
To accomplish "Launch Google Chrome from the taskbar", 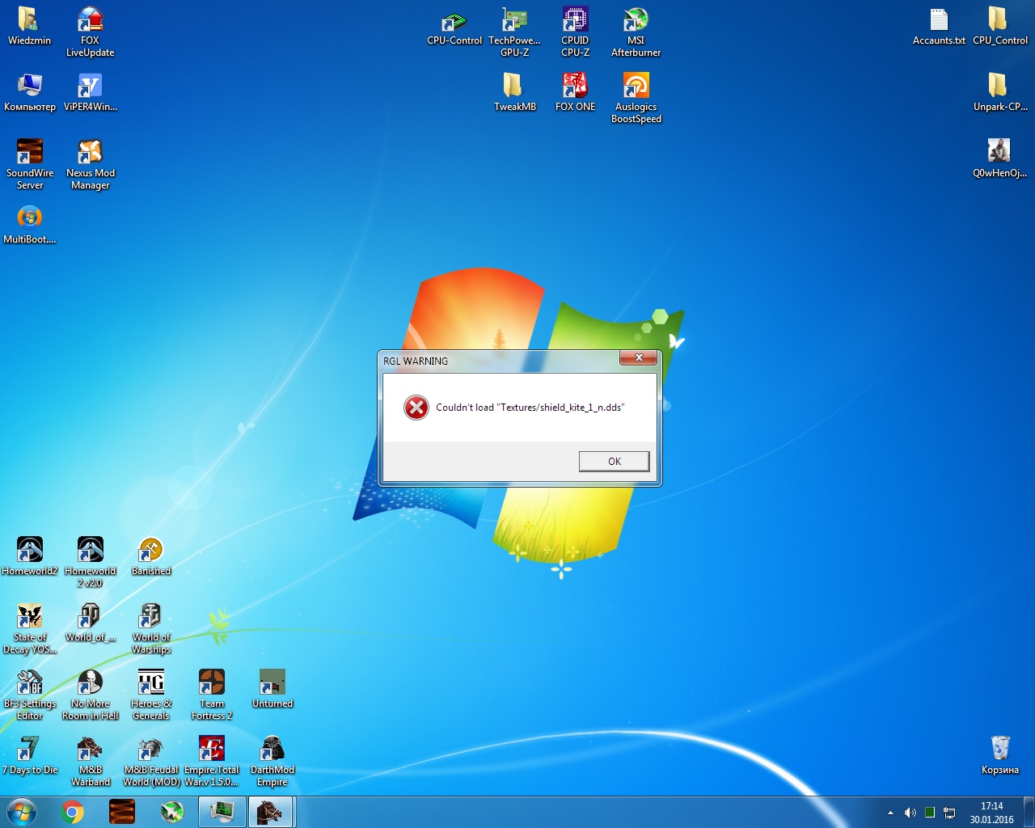I will (x=73, y=812).
